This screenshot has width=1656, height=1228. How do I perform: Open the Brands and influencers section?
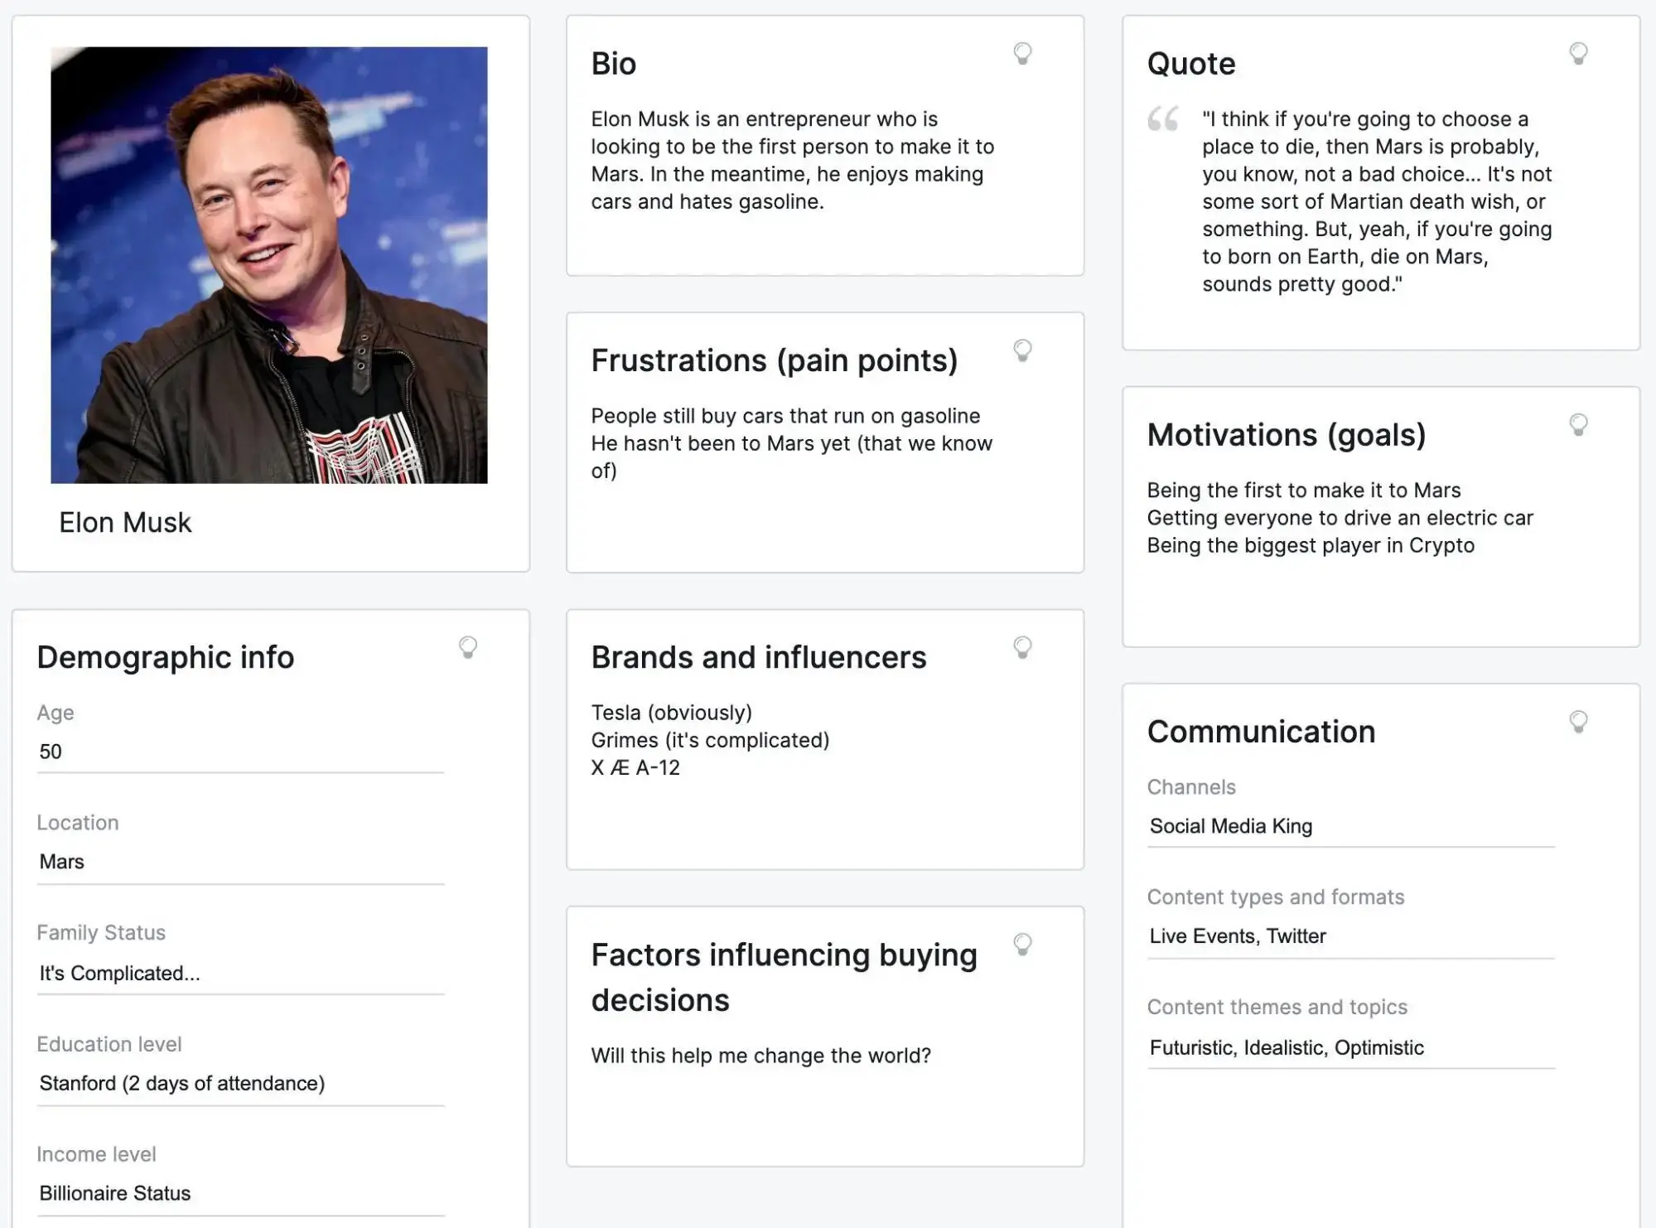[x=758, y=658]
